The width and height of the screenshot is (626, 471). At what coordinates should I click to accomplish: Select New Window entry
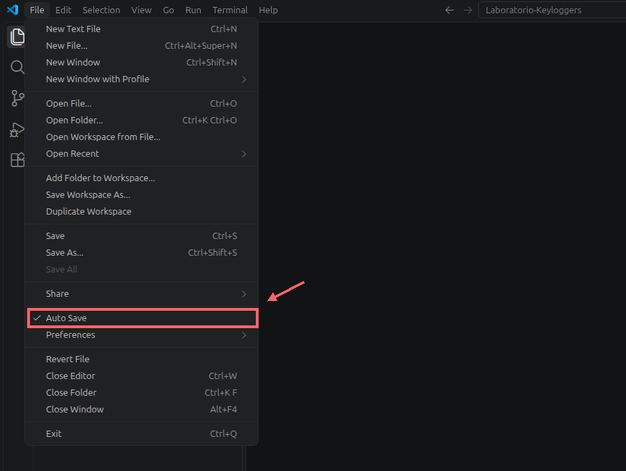pyautogui.click(x=142, y=62)
